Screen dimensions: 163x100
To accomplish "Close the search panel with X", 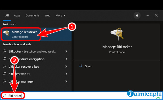I will [156, 15].
